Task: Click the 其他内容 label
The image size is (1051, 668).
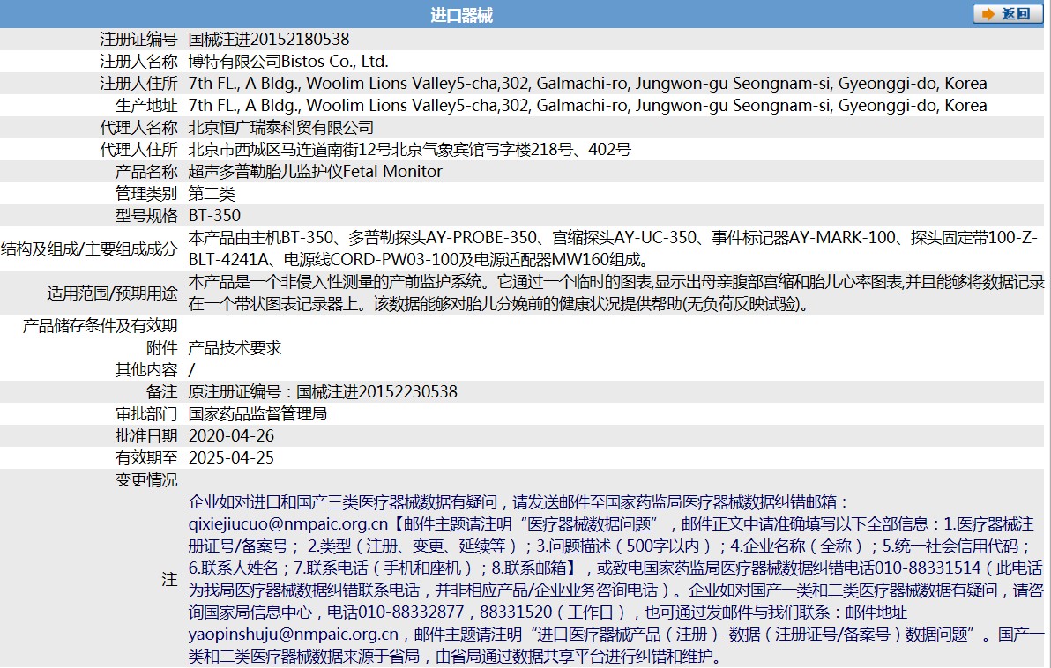Action: 146,370
